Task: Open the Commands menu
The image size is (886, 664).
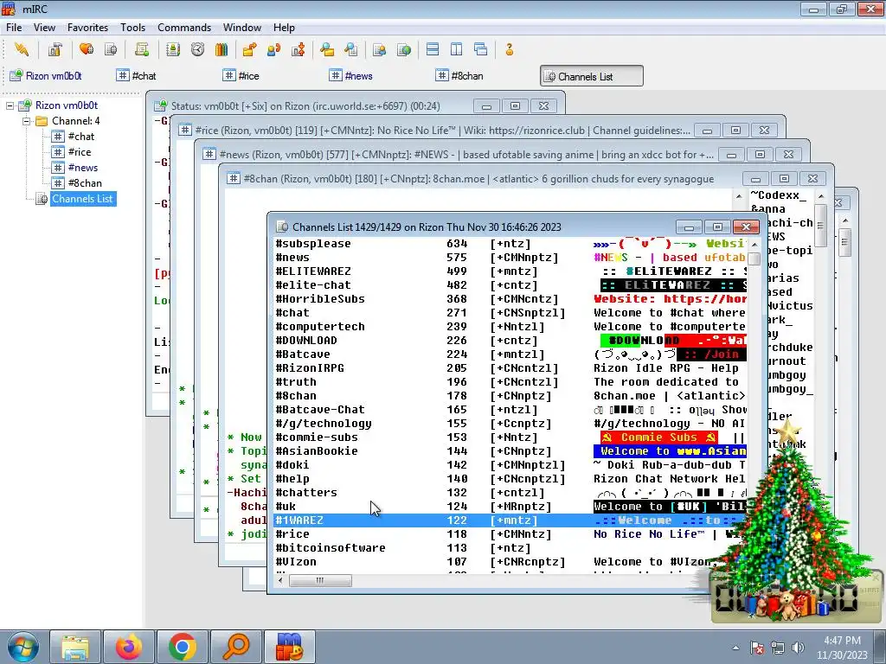Action: tap(184, 27)
